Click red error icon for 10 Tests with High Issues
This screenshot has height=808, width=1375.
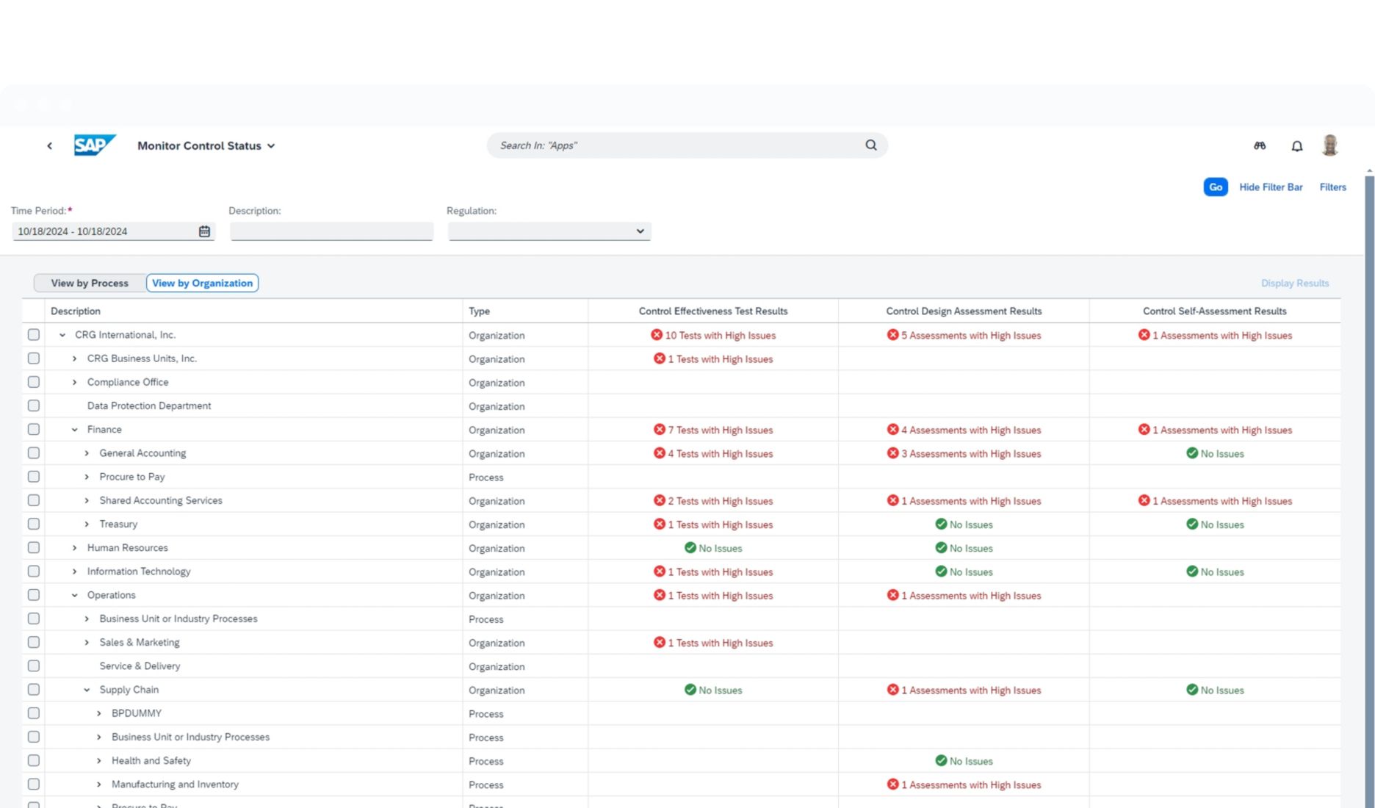(x=656, y=335)
